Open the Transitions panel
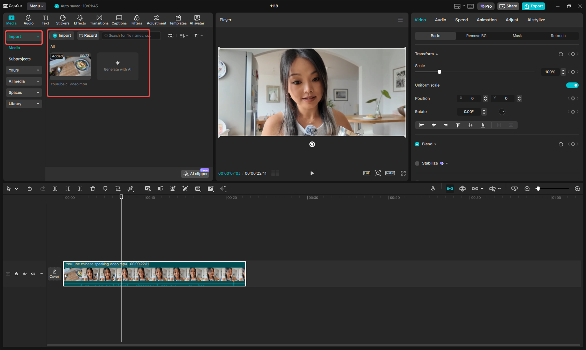The width and height of the screenshot is (586, 350). 99,20
